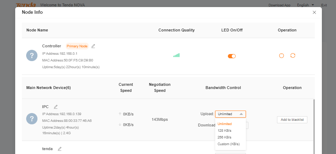Collapse the Upload bandwidth dropdown

tap(230, 114)
